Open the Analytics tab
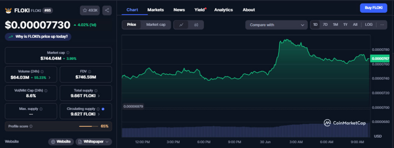Viewport: 394px width, 148px height. tap(224, 10)
